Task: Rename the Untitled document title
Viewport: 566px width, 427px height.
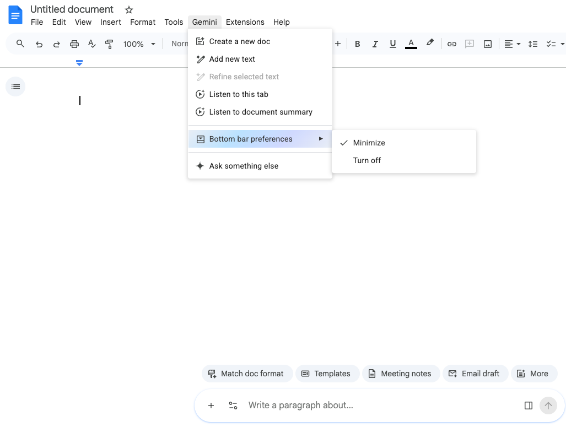Action: click(x=72, y=9)
